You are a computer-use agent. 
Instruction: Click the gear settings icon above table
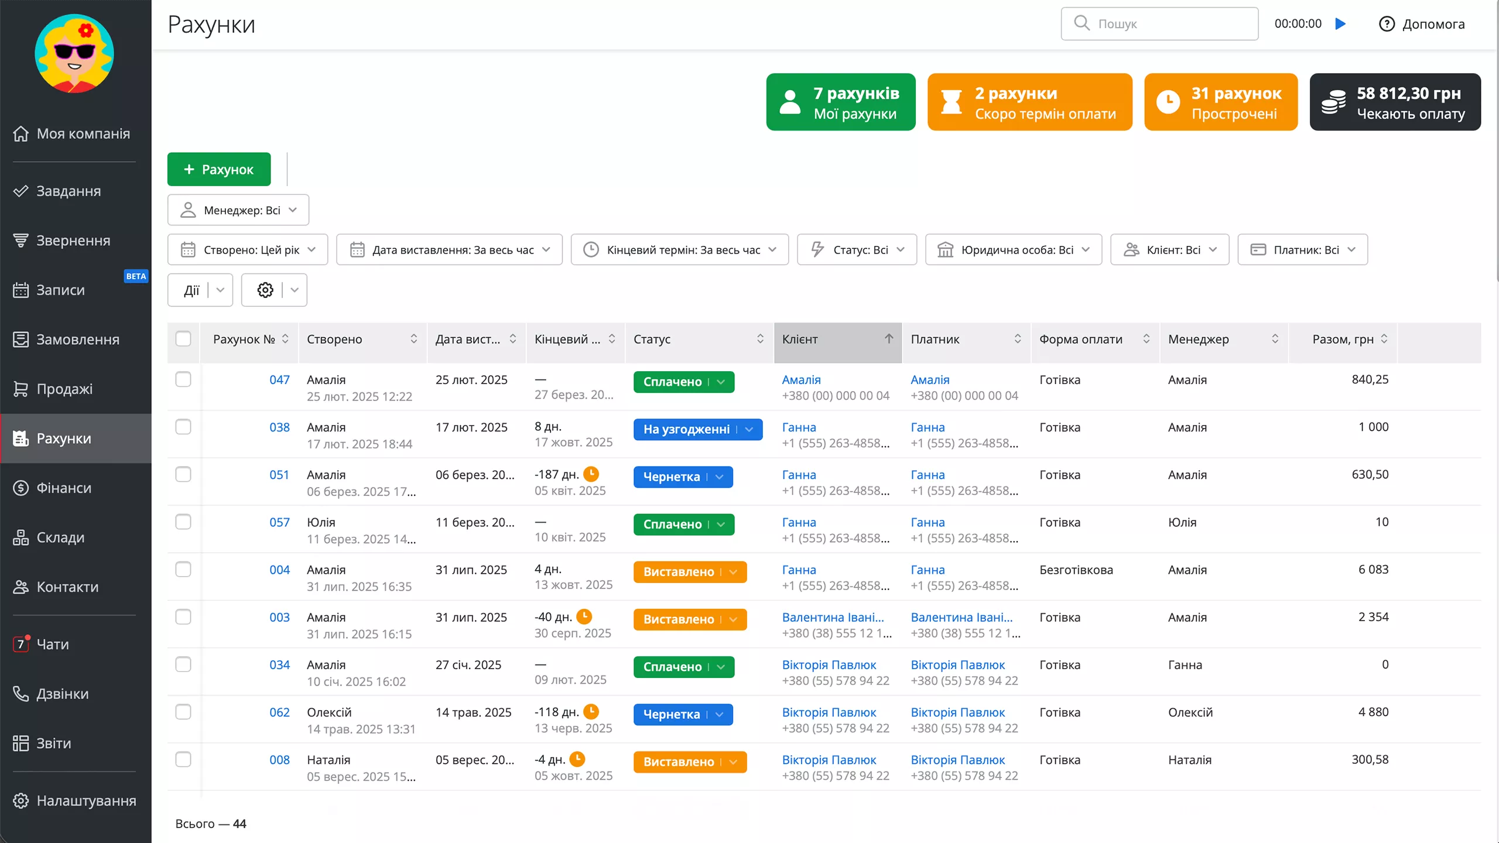coord(265,290)
